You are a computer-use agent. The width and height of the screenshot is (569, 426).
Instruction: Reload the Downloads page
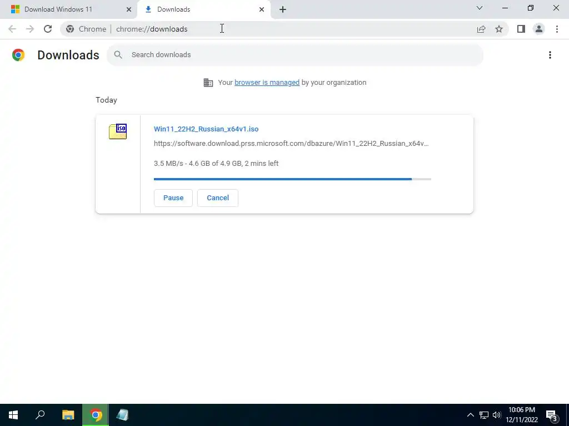[48, 29]
